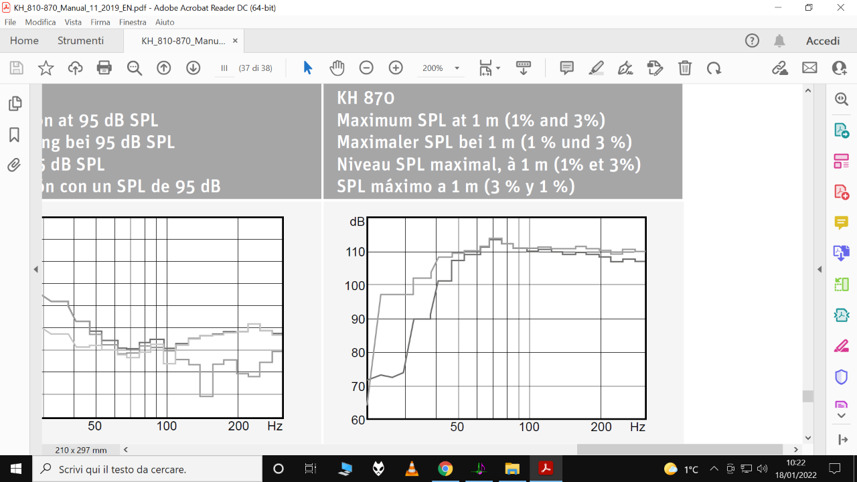Click the print file icon

pos(104,68)
